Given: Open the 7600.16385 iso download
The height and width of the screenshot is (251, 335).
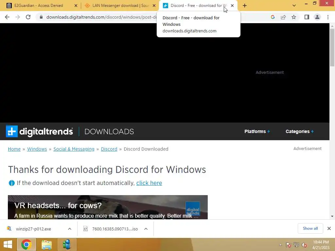Looking at the screenshot, I should click(x=115, y=229).
